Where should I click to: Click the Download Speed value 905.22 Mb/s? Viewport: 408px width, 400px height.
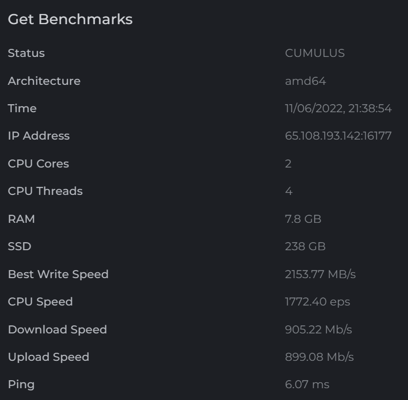click(318, 330)
